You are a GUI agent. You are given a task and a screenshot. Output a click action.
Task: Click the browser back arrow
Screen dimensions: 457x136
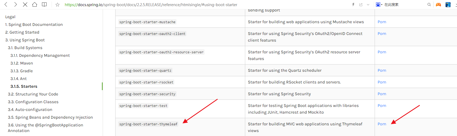pos(6,5)
